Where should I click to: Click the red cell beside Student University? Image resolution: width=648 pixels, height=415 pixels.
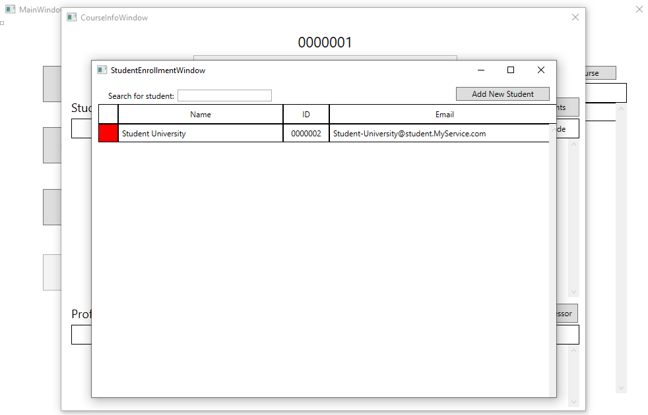[x=108, y=133]
